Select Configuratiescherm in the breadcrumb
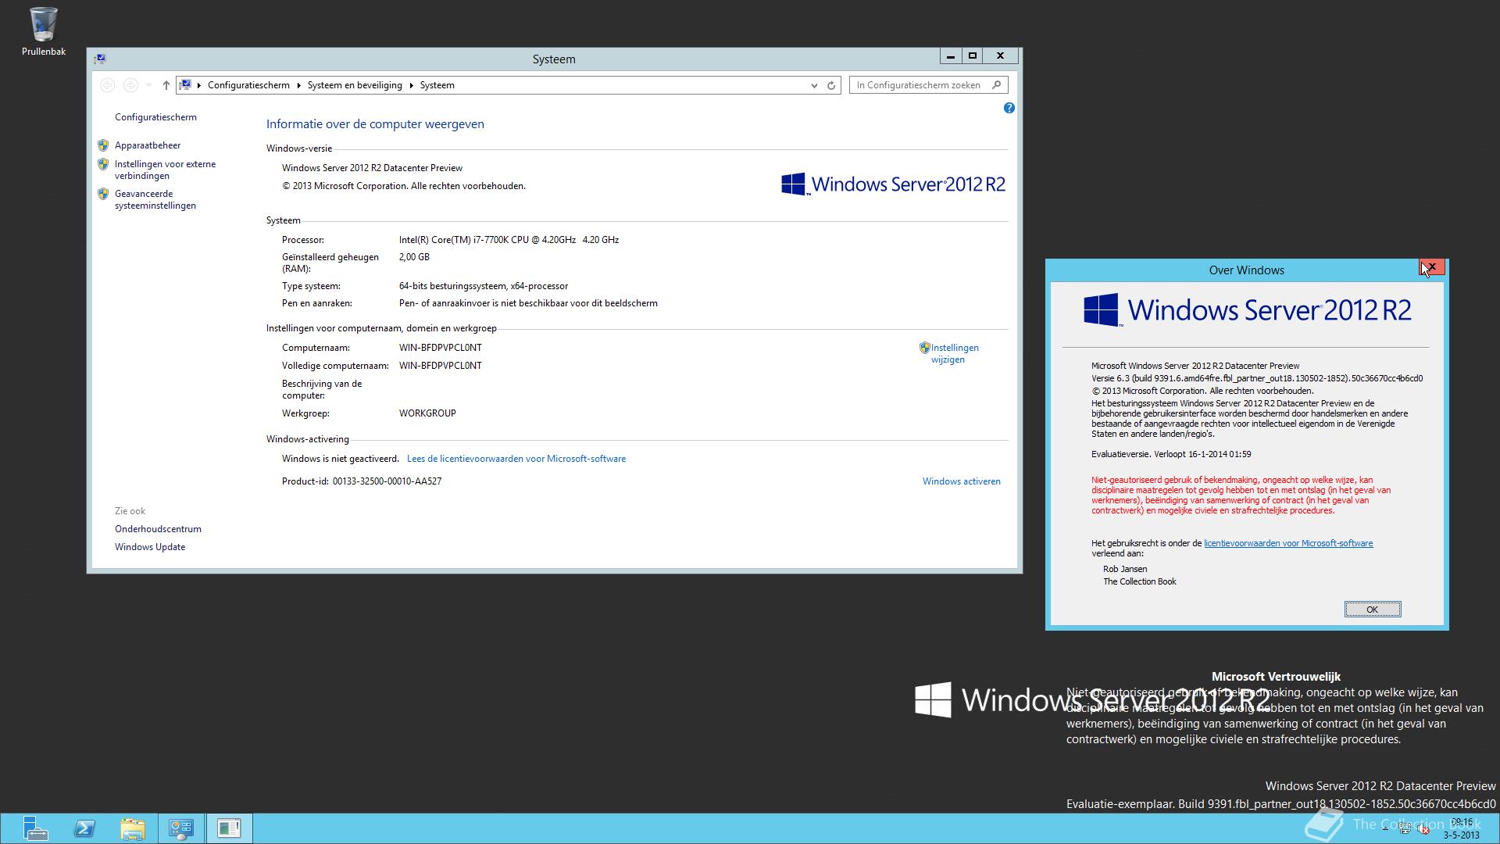This screenshot has width=1500, height=844. (248, 85)
